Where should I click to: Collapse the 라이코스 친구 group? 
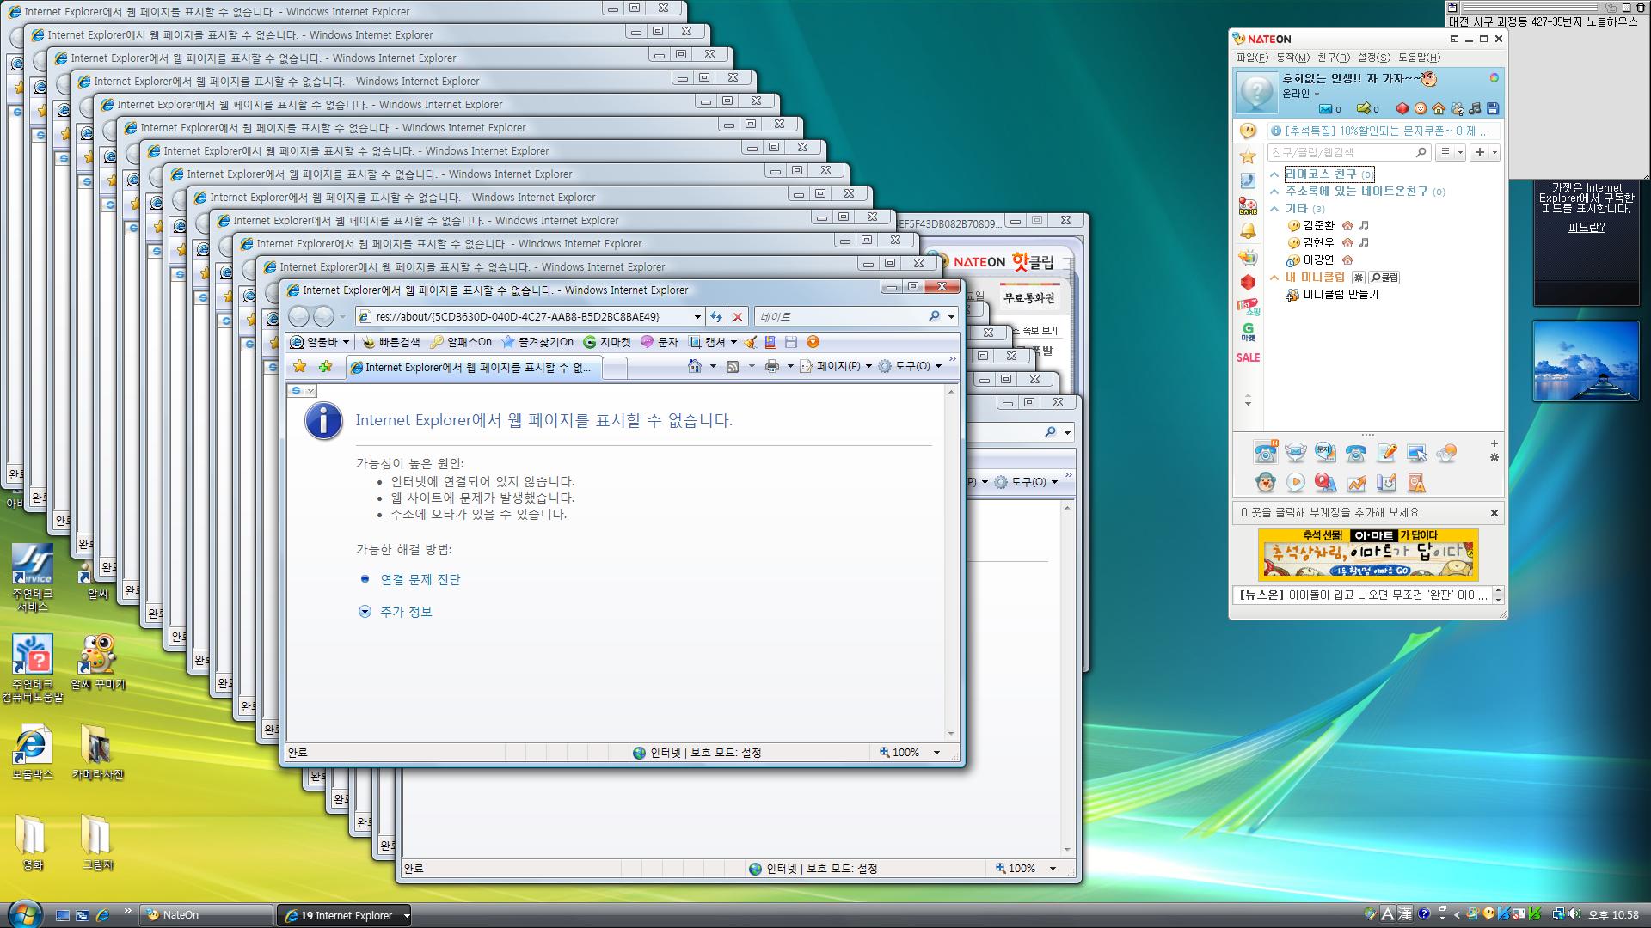[x=1274, y=174]
